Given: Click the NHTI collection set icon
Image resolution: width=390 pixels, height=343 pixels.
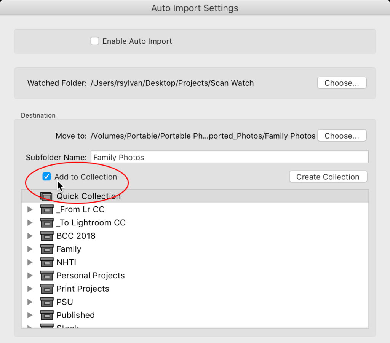Looking at the screenshot, I should [47, 262].
